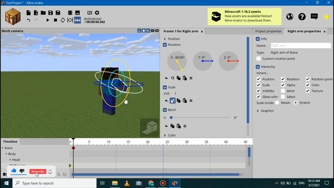Paste the Scale values
Image resolution: width=334 pixels, height=188 pixels.
185,101
